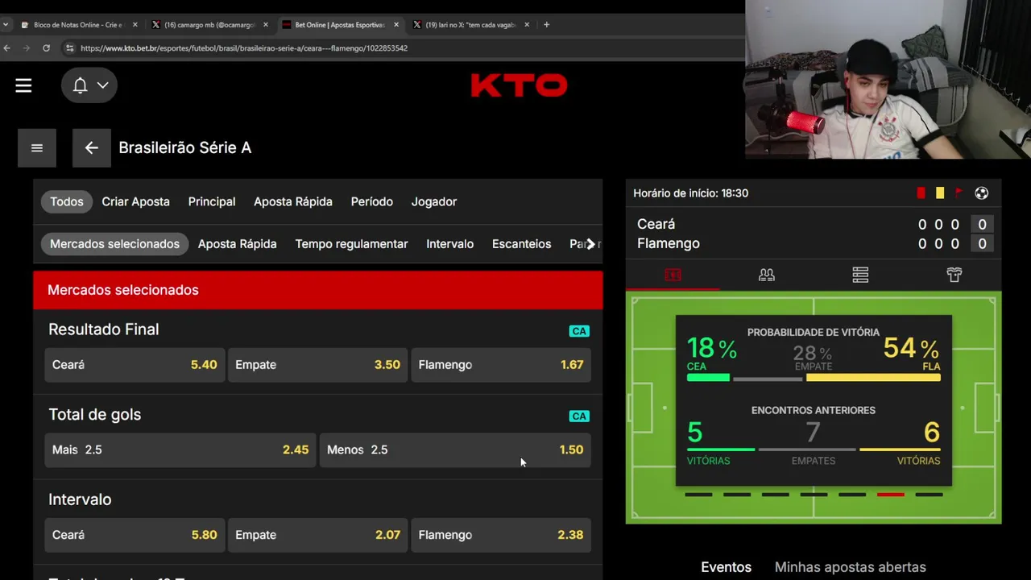The image size is (1031, 580).
Task: Switch to Principal tab
Action: point(212,201)
